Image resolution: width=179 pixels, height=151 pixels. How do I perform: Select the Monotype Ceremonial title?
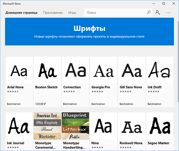coord(45,145)
